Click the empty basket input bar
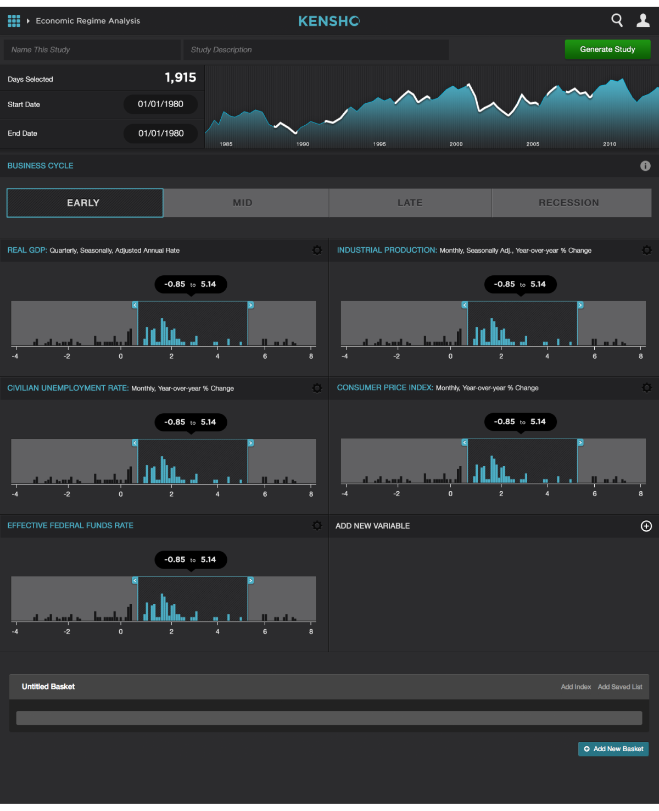The height and width of the screenshot is (811, 659). (329, 718)
